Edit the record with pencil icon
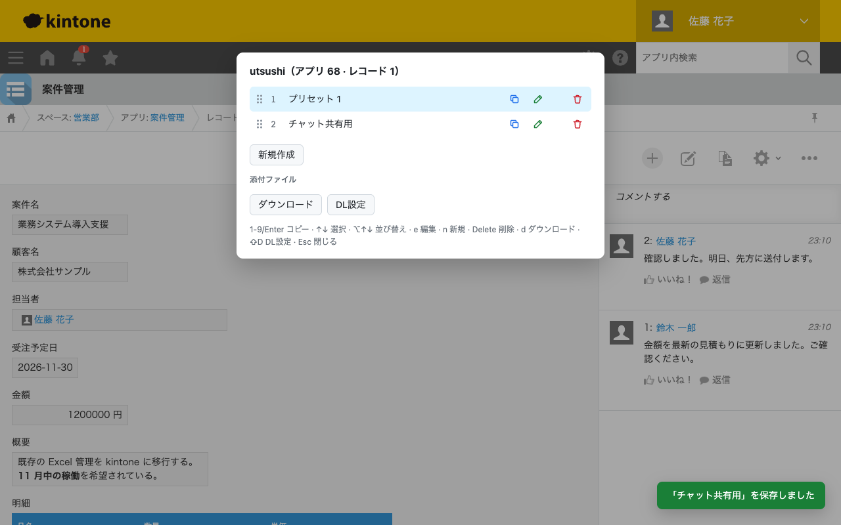 pyautogui.click(x=688, y=158)
